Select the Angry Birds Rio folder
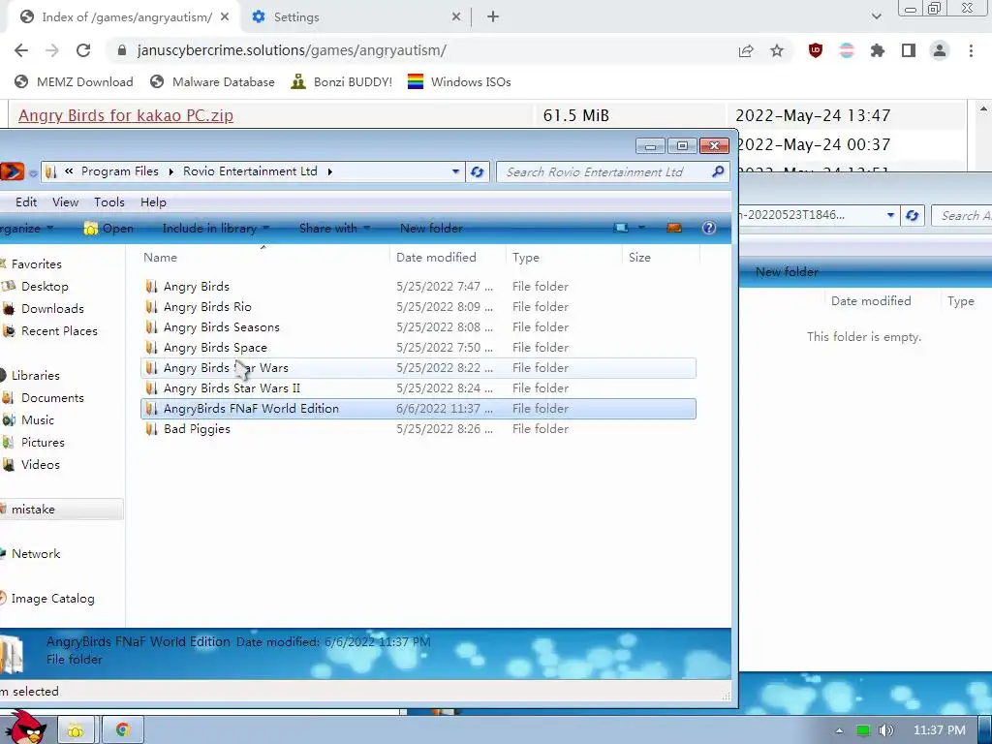Viewport: 992px width, 744px height. tap(418, 307)
